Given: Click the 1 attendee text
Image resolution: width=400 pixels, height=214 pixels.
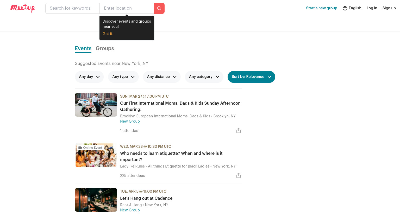Looking at the screenshot, I should tap(129, 131).
